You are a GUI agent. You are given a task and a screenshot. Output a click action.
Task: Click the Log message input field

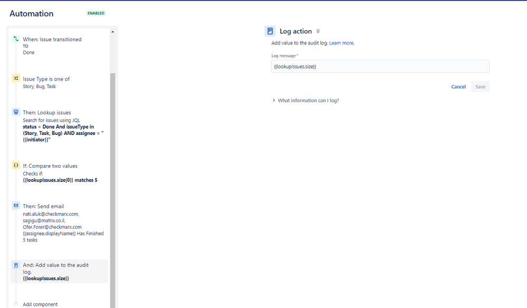coord(380,66)
